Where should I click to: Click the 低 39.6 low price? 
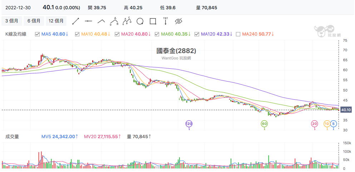click(x=168, y=8)
